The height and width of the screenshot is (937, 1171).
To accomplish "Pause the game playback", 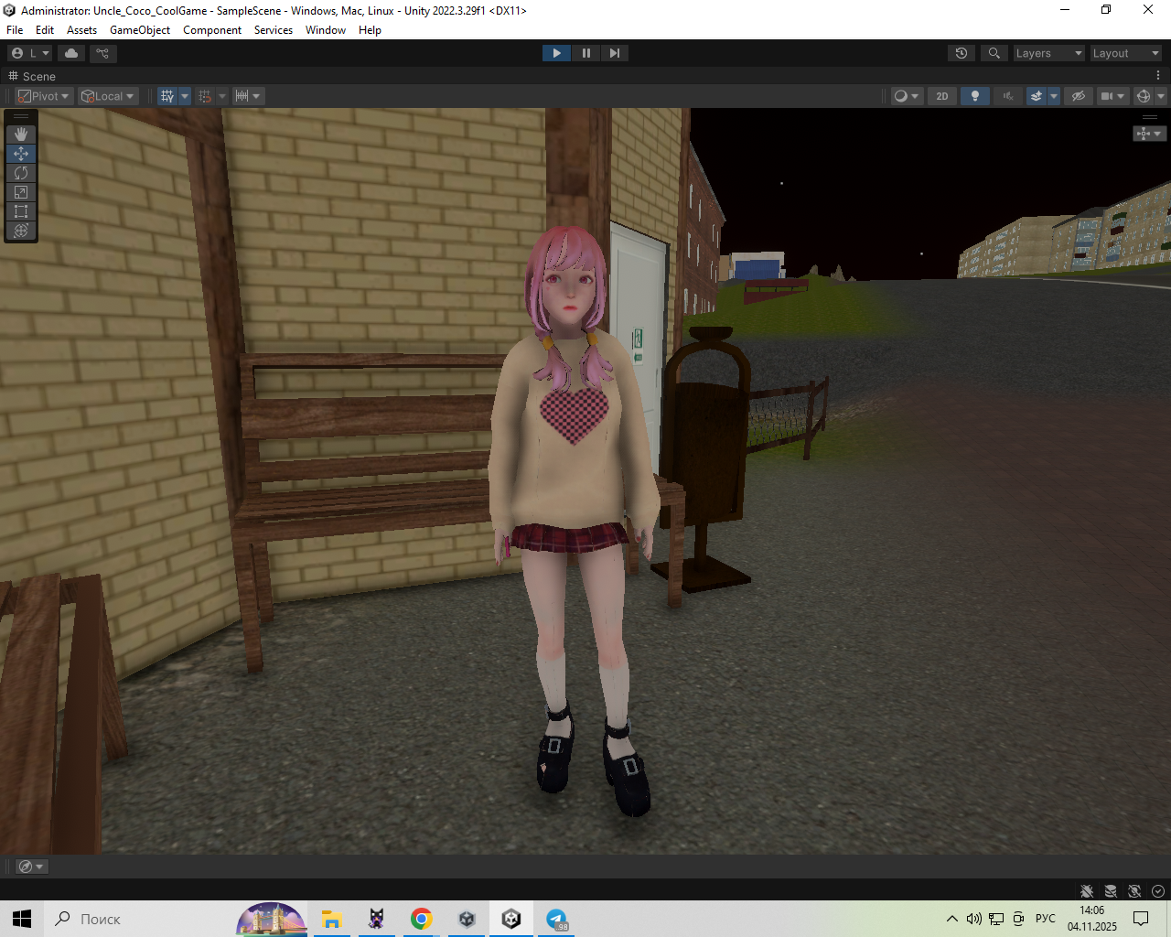I will pos(585,53).
